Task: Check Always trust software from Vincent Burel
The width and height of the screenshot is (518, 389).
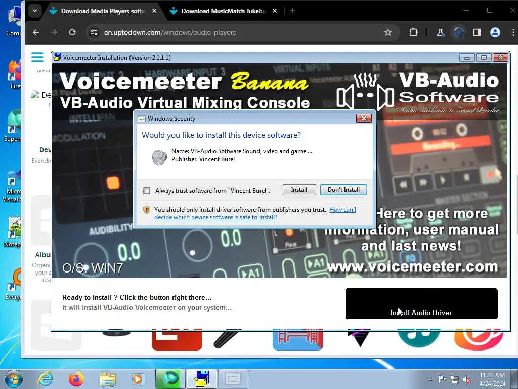Action: (146, 191)
